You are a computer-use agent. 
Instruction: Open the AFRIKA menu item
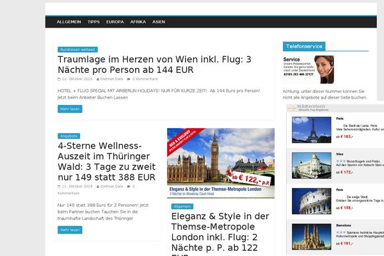(138, 22)
